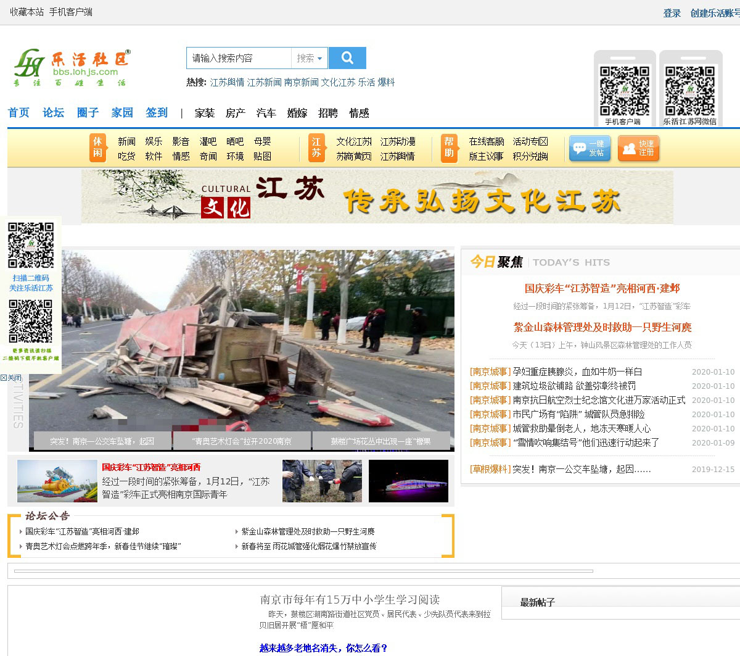
Task: Open notice 新春将至 雨花城管强化烟花爆竹禁放宣传
Action: click(x=309, y=546)
